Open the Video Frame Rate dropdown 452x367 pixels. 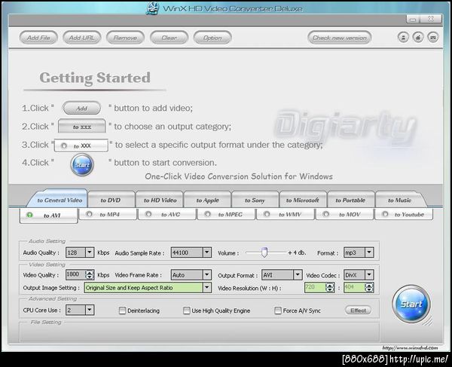click(206, 275)
